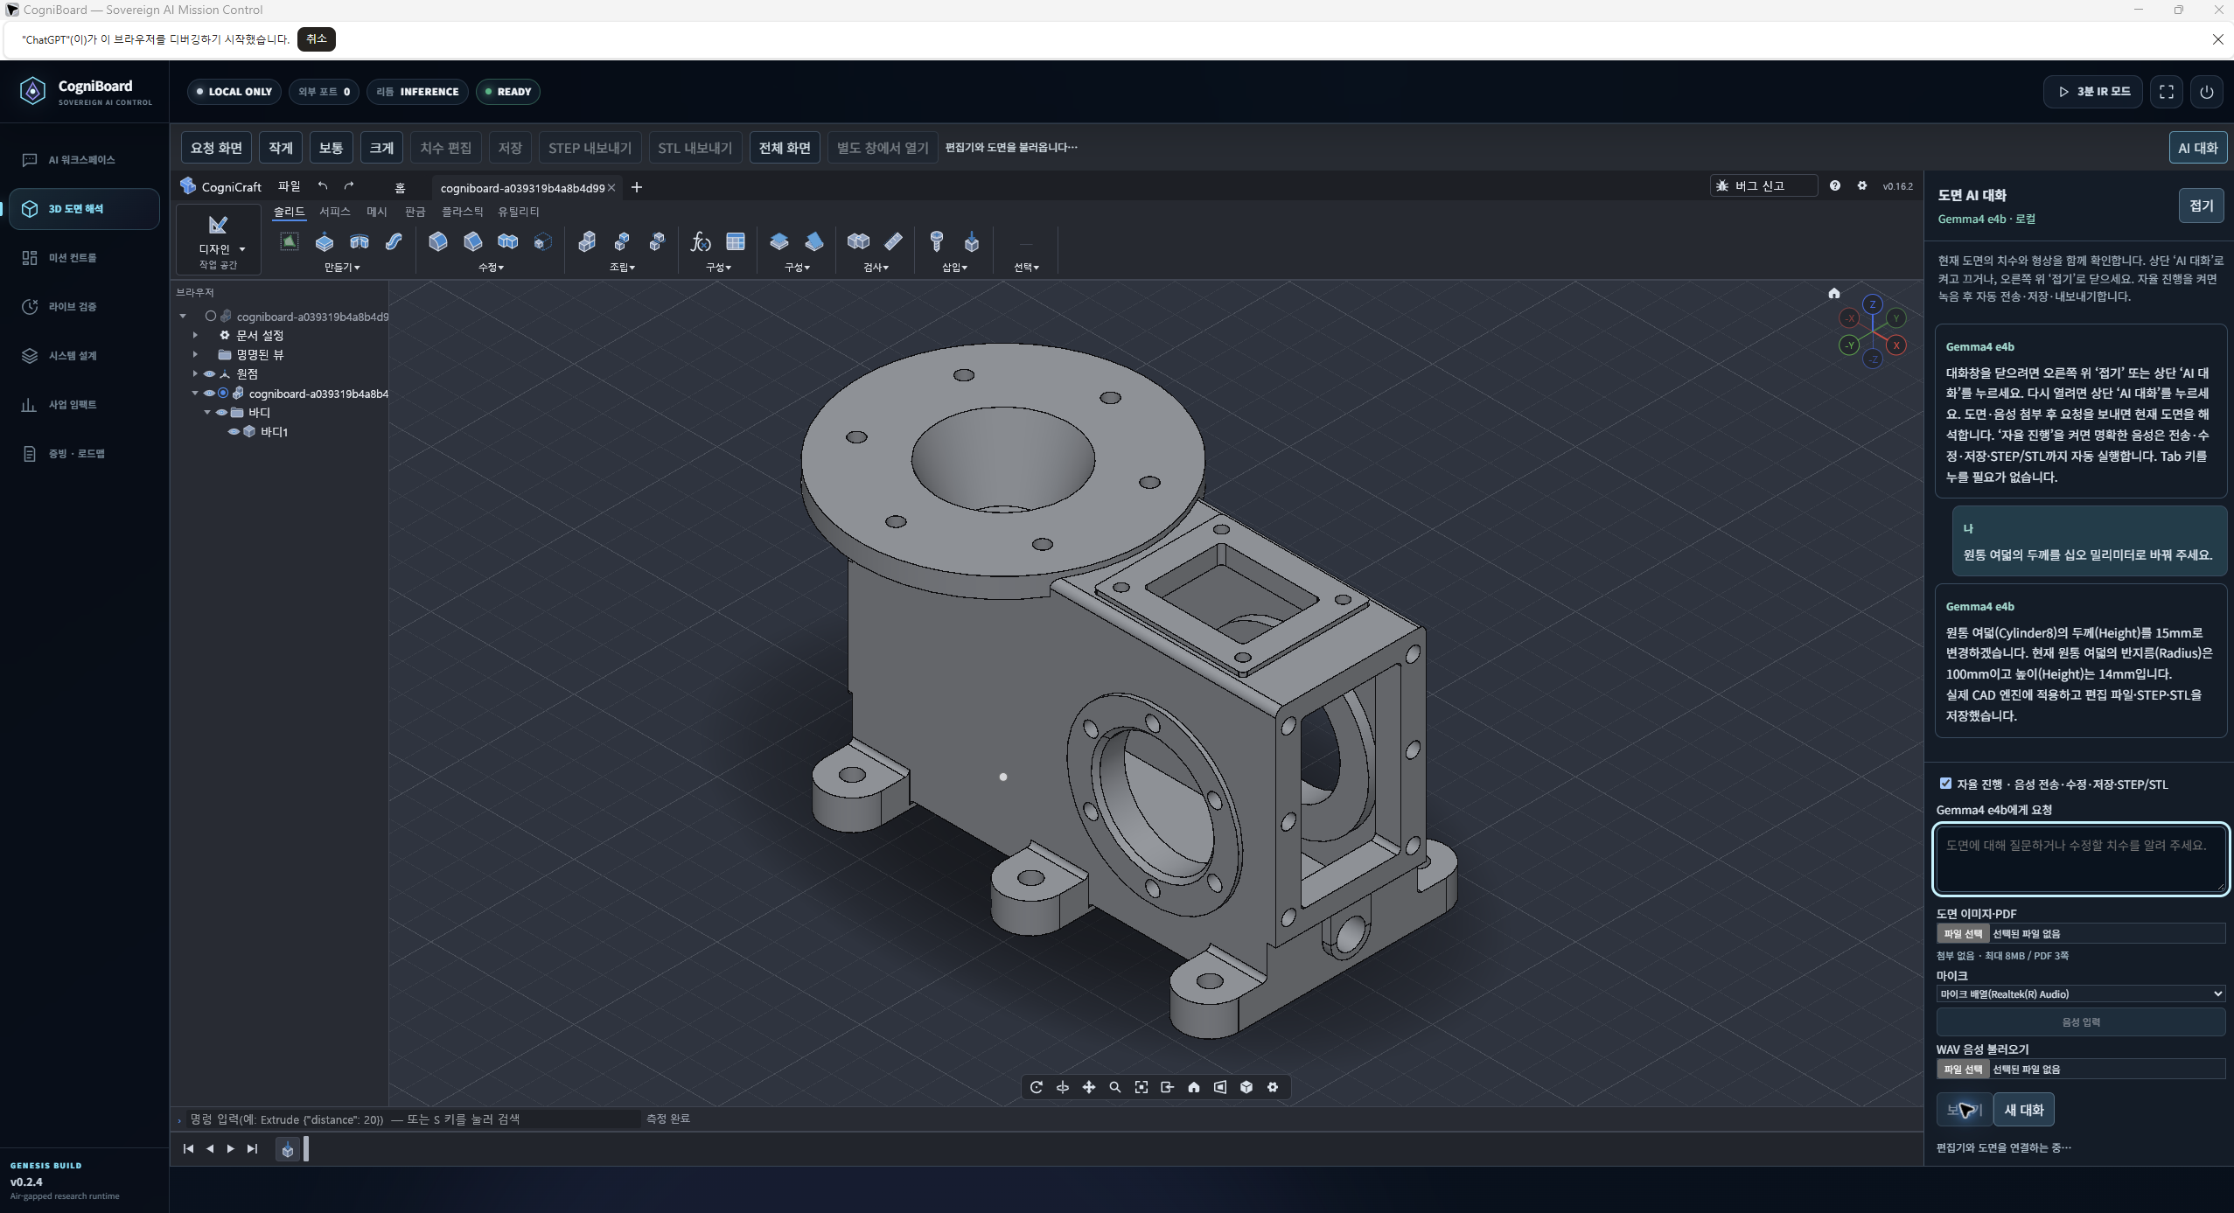
Task: Click the pan view icon in navigation bar
Action: tap(1089, 1087)
